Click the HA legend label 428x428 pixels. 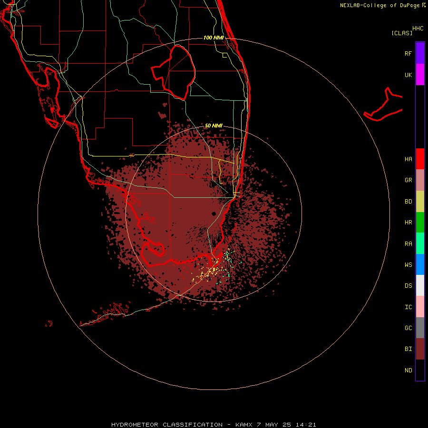point(408,159)
